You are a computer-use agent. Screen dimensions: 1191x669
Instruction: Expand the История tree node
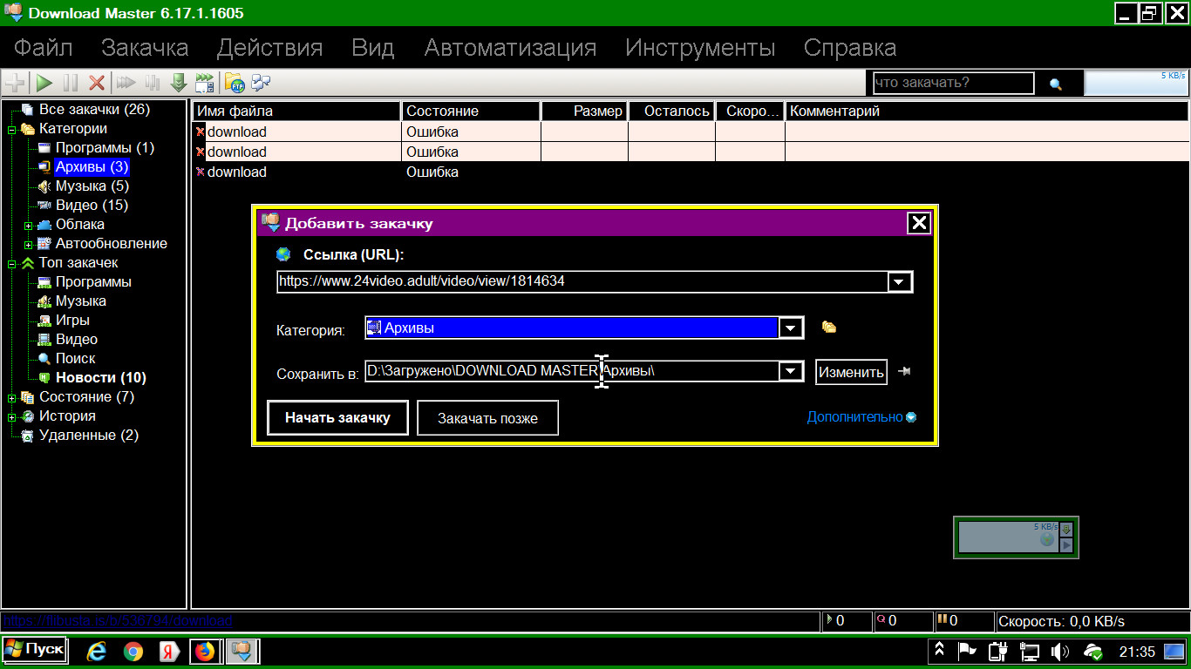point(12,416)
